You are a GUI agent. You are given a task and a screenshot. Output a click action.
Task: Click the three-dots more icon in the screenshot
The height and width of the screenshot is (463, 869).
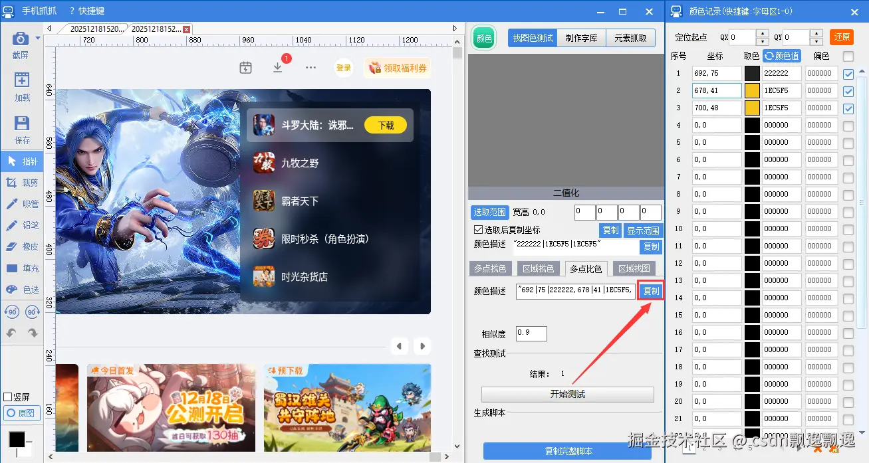click(310, 67)
